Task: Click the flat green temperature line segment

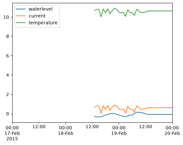Action: pos(160,11)
